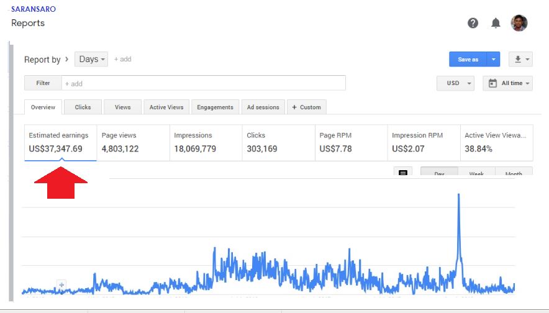549x313 pixels.
Task: Switch chart grouping to Day
Action: coord(439,174)
